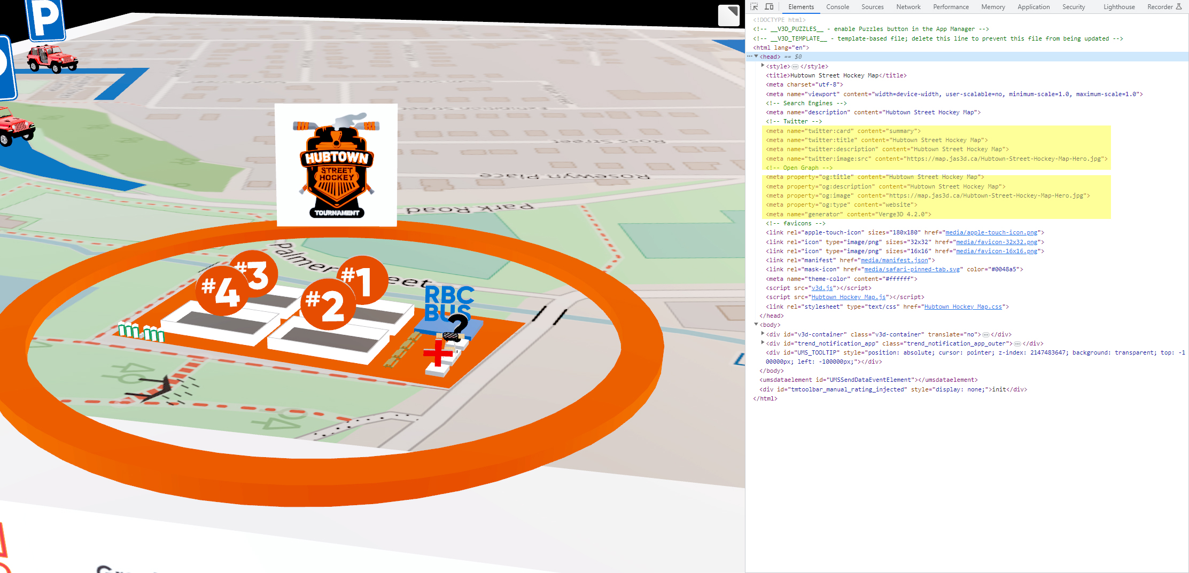Open the Security tab
1189x573 pixels.
click(x=1074, y=7)
